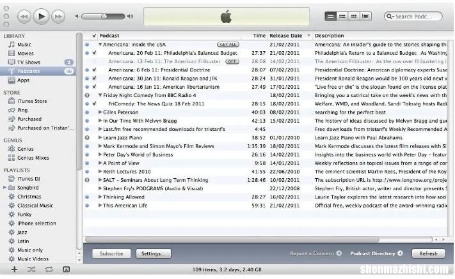Click the volume slider knob
Viewport: 455px width, 279px height.
[104, 17]
